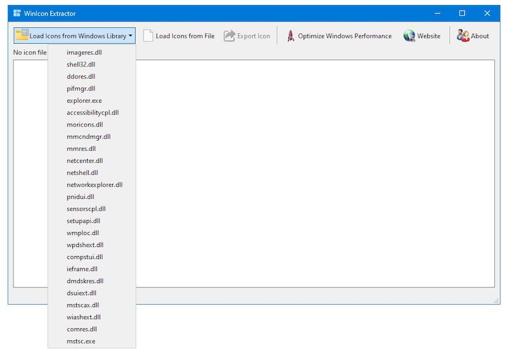Select shell32.dll in the dropdown menu
This screenshot has height=356, width=507.
(x=92, y=64)
